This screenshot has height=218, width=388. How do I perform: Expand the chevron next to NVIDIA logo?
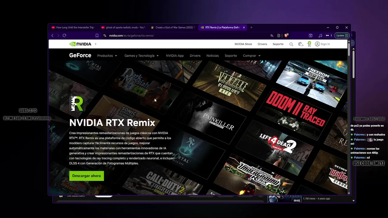click(x=95, y=44)
